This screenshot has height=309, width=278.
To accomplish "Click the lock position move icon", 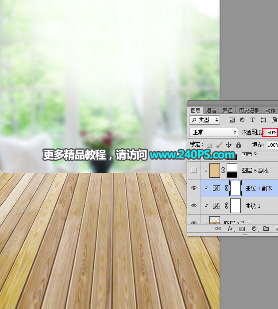I will (229, 145).
